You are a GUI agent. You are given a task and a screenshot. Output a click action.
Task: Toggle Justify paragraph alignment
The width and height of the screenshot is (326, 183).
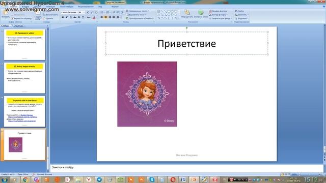pyautogui.click(x=114, y=17)
